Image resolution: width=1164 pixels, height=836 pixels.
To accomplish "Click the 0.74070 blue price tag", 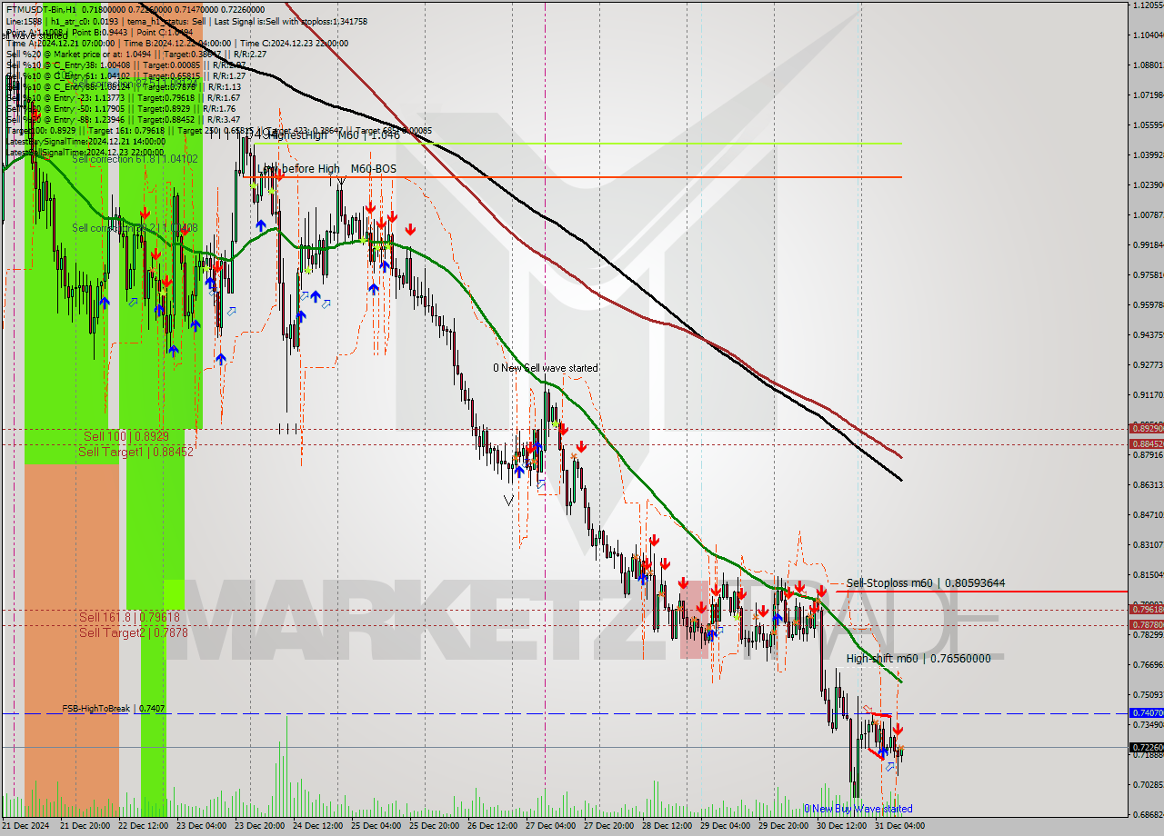I will pyautogui.click(x=1146, y=713).
